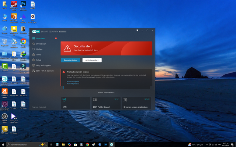Open Help and support in ESET

point(44,65)
